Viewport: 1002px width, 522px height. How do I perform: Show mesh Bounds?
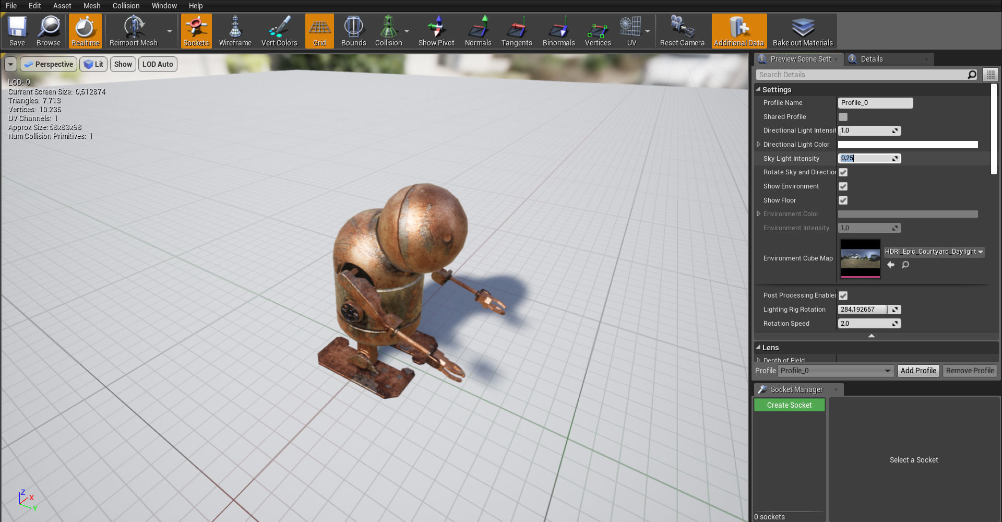(353, 31)
